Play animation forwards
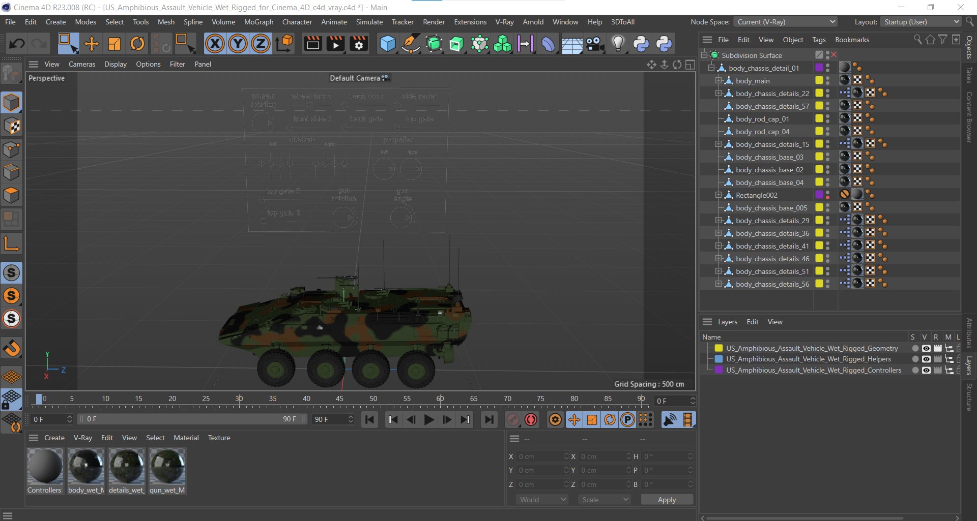Image resolution: width=977 pixels, height=521 pixels. pyautogui.click(x=429, y=419)
